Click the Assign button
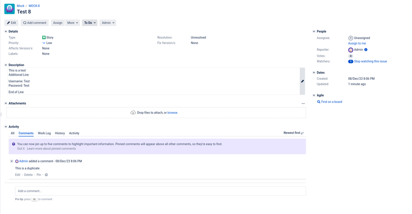The height and width of the screenshot is (214, 412). tap(58, 23)
